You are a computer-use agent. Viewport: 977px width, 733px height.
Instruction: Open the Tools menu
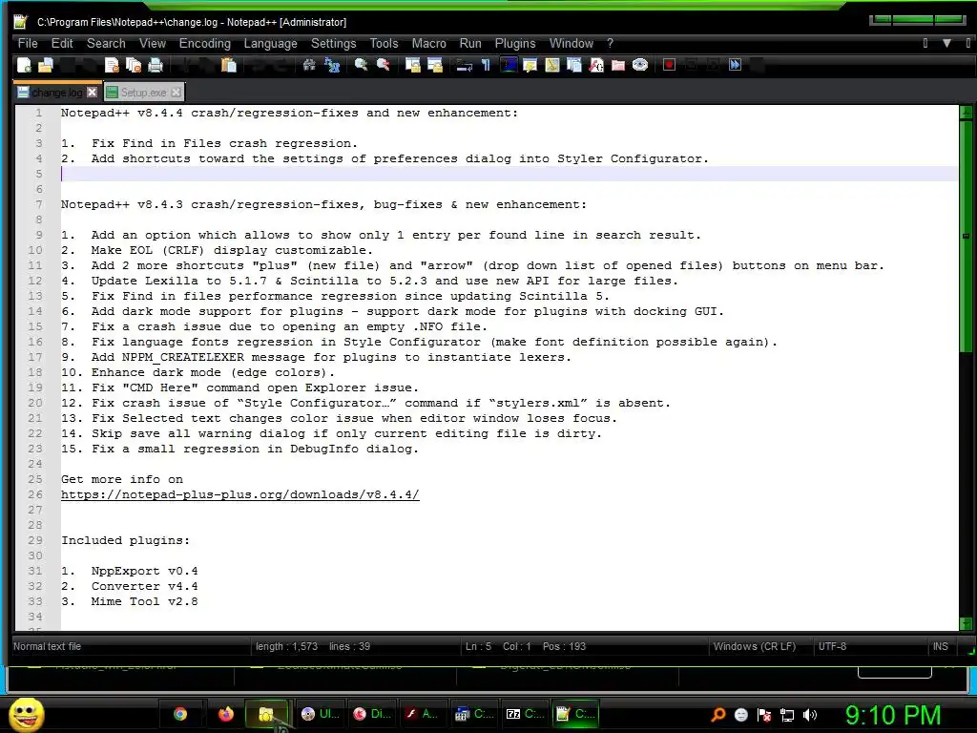[x=384, y=43]
